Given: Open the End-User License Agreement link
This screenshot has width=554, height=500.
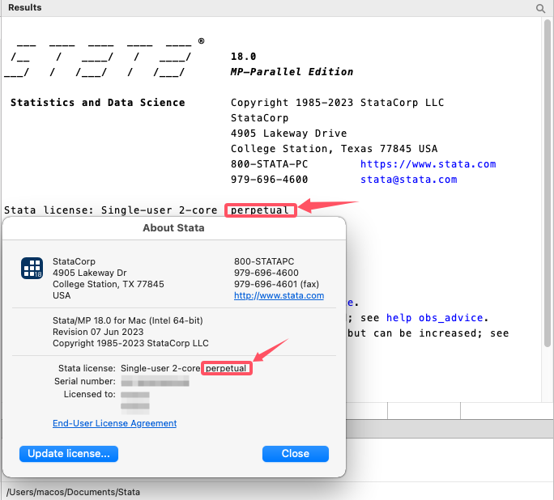Looking at the screenshot, I should pyautogui.click(x=114, y=423).
